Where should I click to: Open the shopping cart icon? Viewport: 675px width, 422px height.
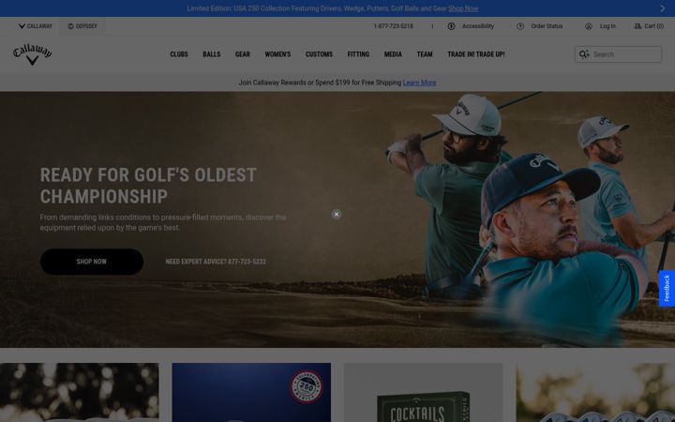637,26
